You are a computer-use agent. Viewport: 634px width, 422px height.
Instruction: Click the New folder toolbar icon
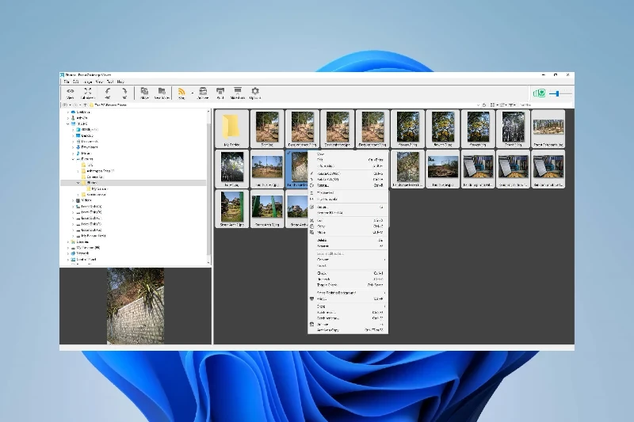(161, 92)
